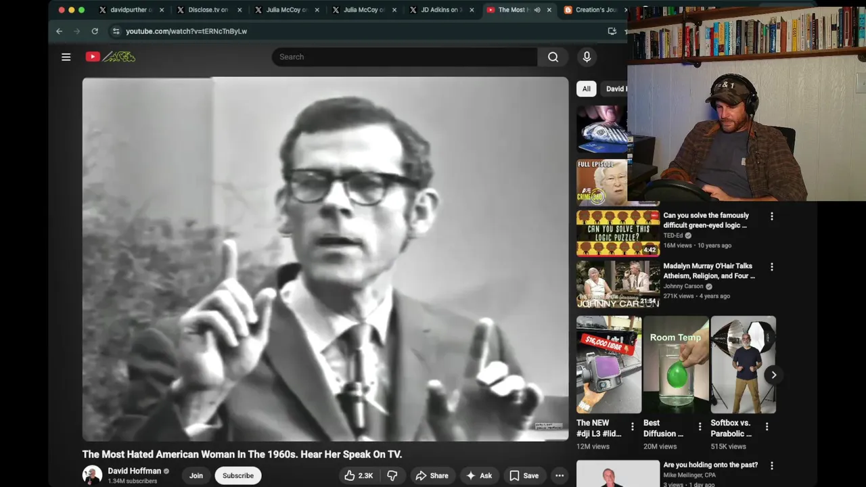Show next shorts with right chevron
The width and height of the screenshot is (866, 487).
773,375
